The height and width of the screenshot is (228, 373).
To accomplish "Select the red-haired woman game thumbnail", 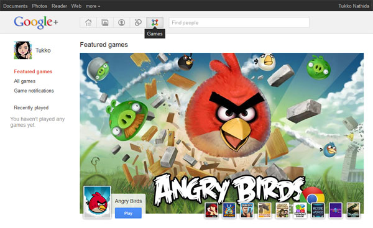I will point(211,210).
